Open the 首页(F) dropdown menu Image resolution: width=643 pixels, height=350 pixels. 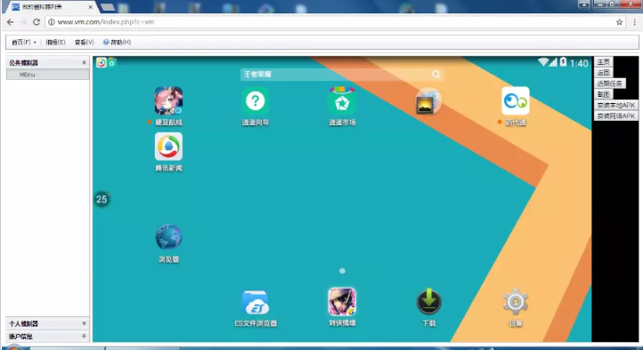tap(24, 42)
